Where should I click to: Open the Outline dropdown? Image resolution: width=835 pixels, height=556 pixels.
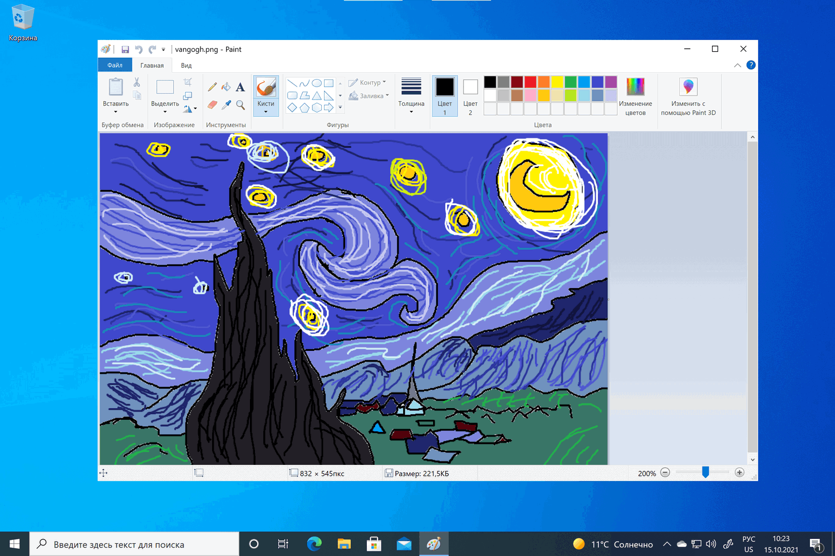coord(367,82)
